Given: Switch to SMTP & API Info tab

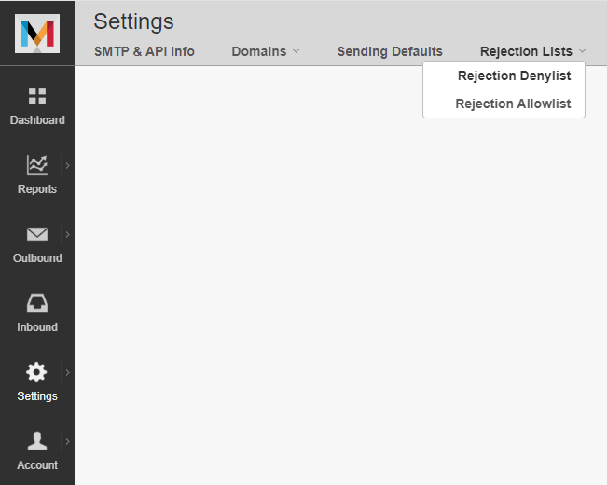Looking at the screenshot, I should point(145,51).
